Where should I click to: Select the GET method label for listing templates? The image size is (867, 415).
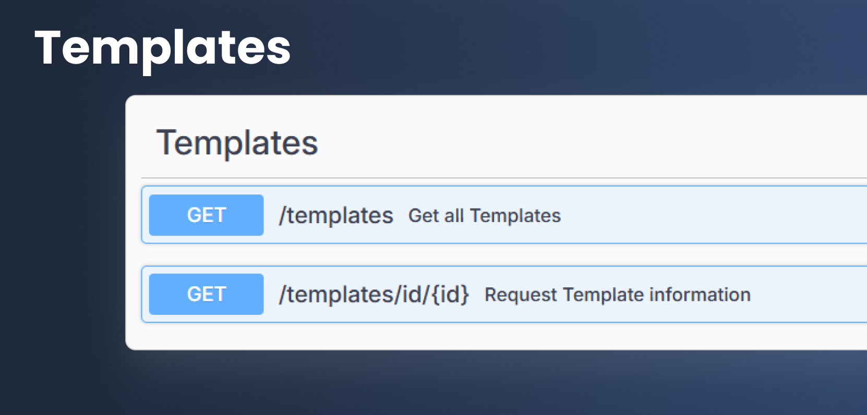coord(206,214)
